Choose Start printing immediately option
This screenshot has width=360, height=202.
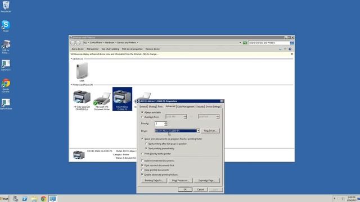coord(146,148)
